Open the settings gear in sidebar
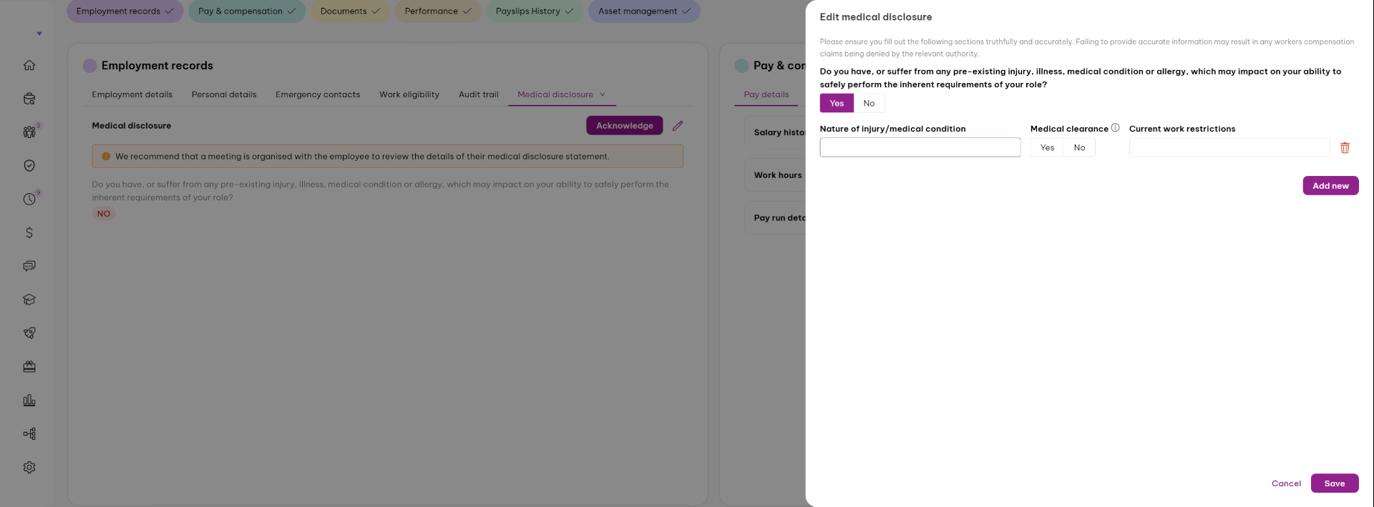1374x507 pixels. [x=29, y=467]
